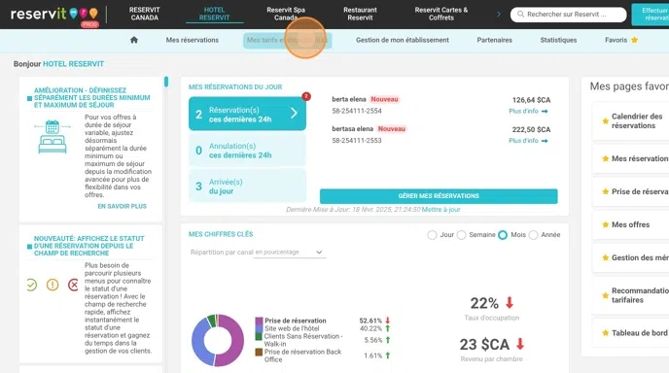The width and height of the screenshot is (669, 373).
Task: Click the red arrow beside 22% occupancy
Action: [509, 303]
